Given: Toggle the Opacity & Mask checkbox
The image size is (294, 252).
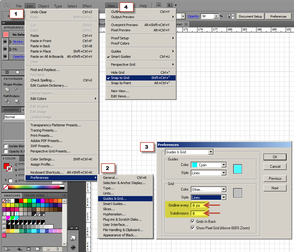Looking at the screenshot, I should (6, 151).
